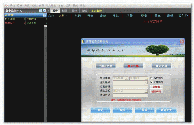
Task: Open the 普通账号 dropdown
Action: [139, 78]
